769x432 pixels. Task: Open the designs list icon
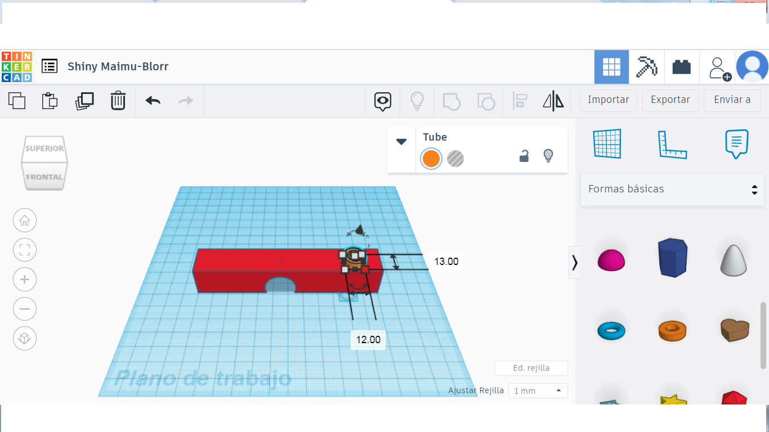tap(50, 66)
